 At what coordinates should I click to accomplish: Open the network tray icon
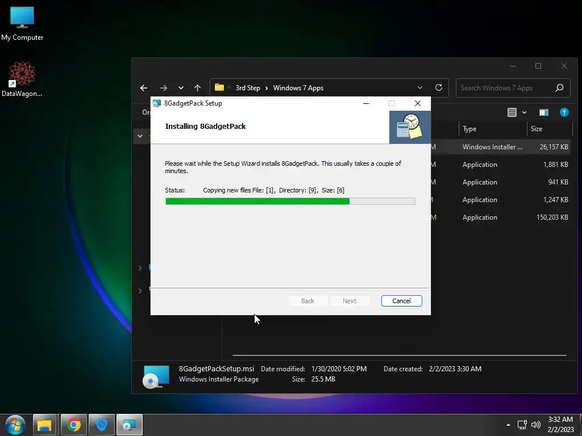(x=522, y=425)
